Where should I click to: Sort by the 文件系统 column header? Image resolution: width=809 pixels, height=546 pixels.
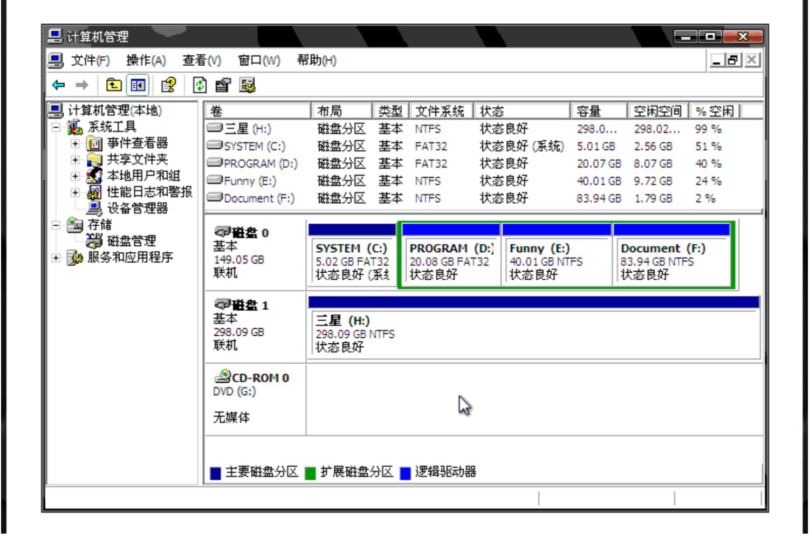point(442,111)
